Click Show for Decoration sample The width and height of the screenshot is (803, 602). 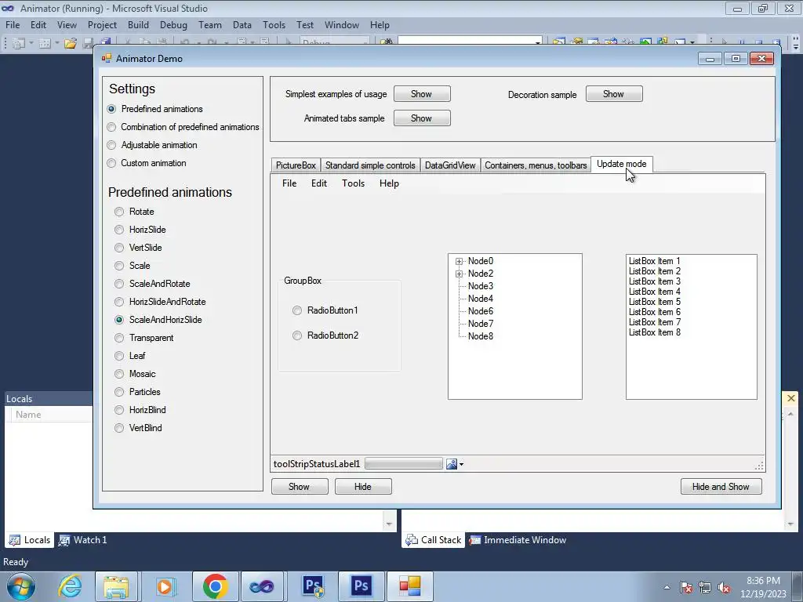pos(614,94)
